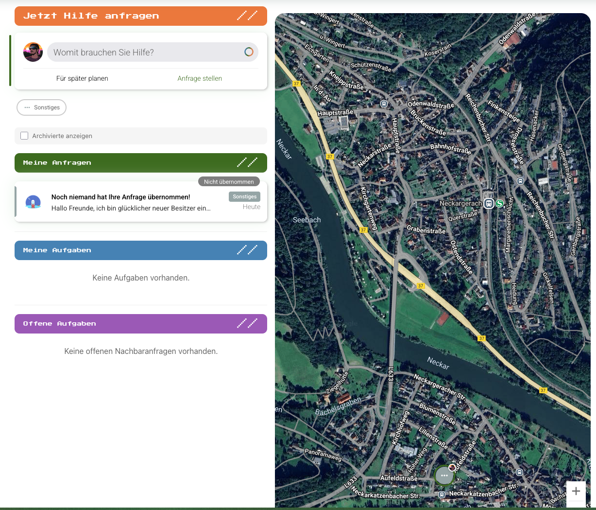Open request titled Noch niemand hat Ihre Anfrage übernommen
This screenshot has height=510, width=596.
point(131,203)
